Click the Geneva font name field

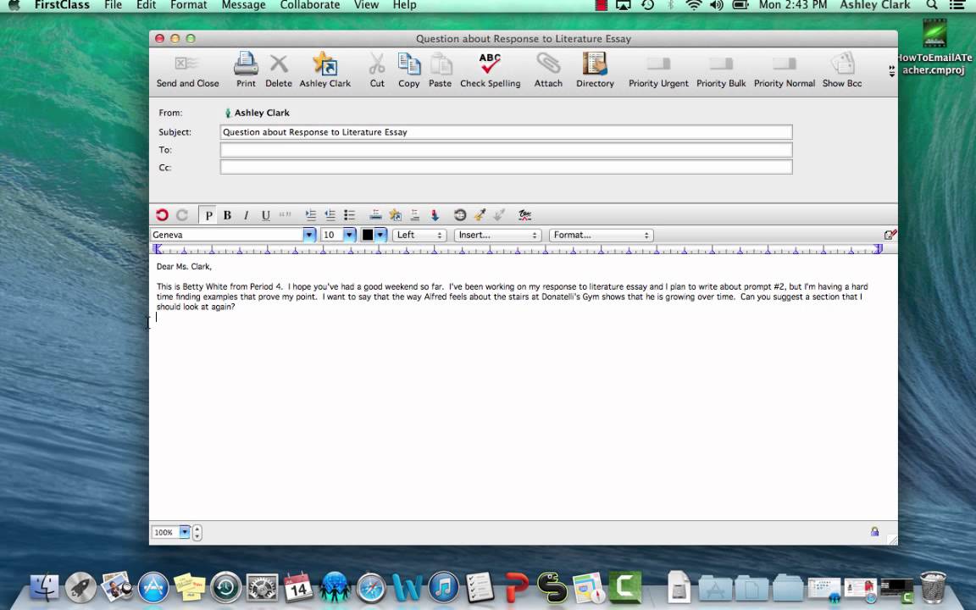point(226,235)
